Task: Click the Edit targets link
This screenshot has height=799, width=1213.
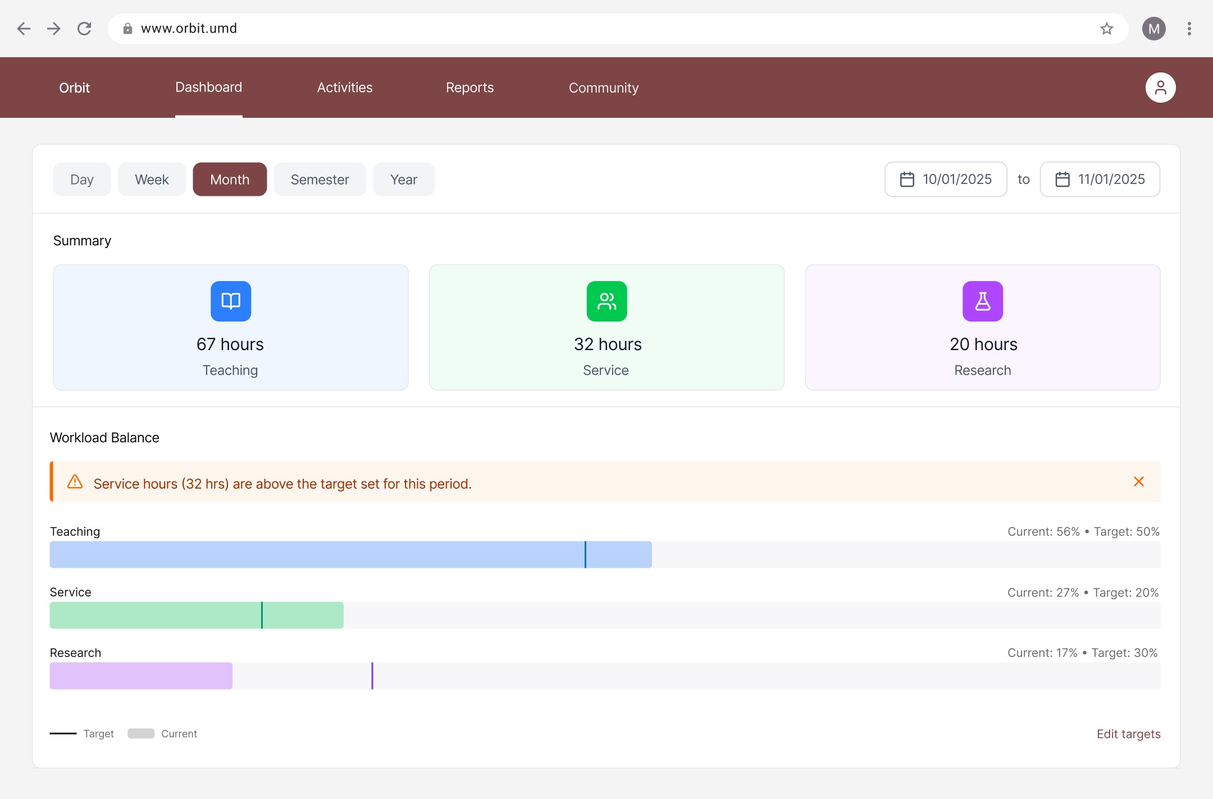Action: click(x=1128, y=734)
